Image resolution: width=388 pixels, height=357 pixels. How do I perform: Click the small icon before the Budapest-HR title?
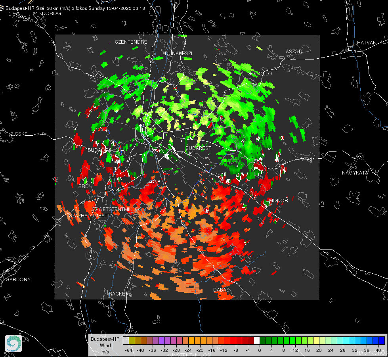[x=2, y=8]
